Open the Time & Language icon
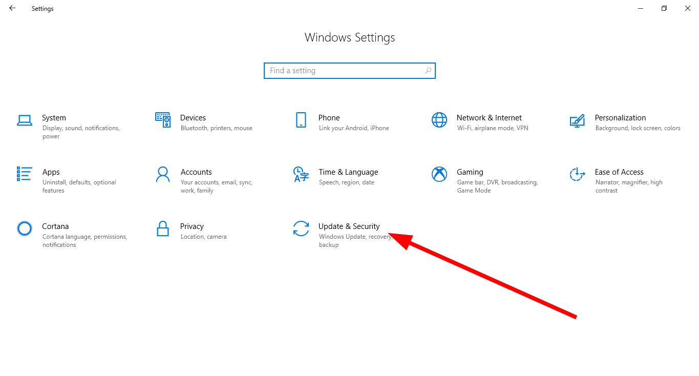Viewport: 699px width, 376px height. [301, 174]
